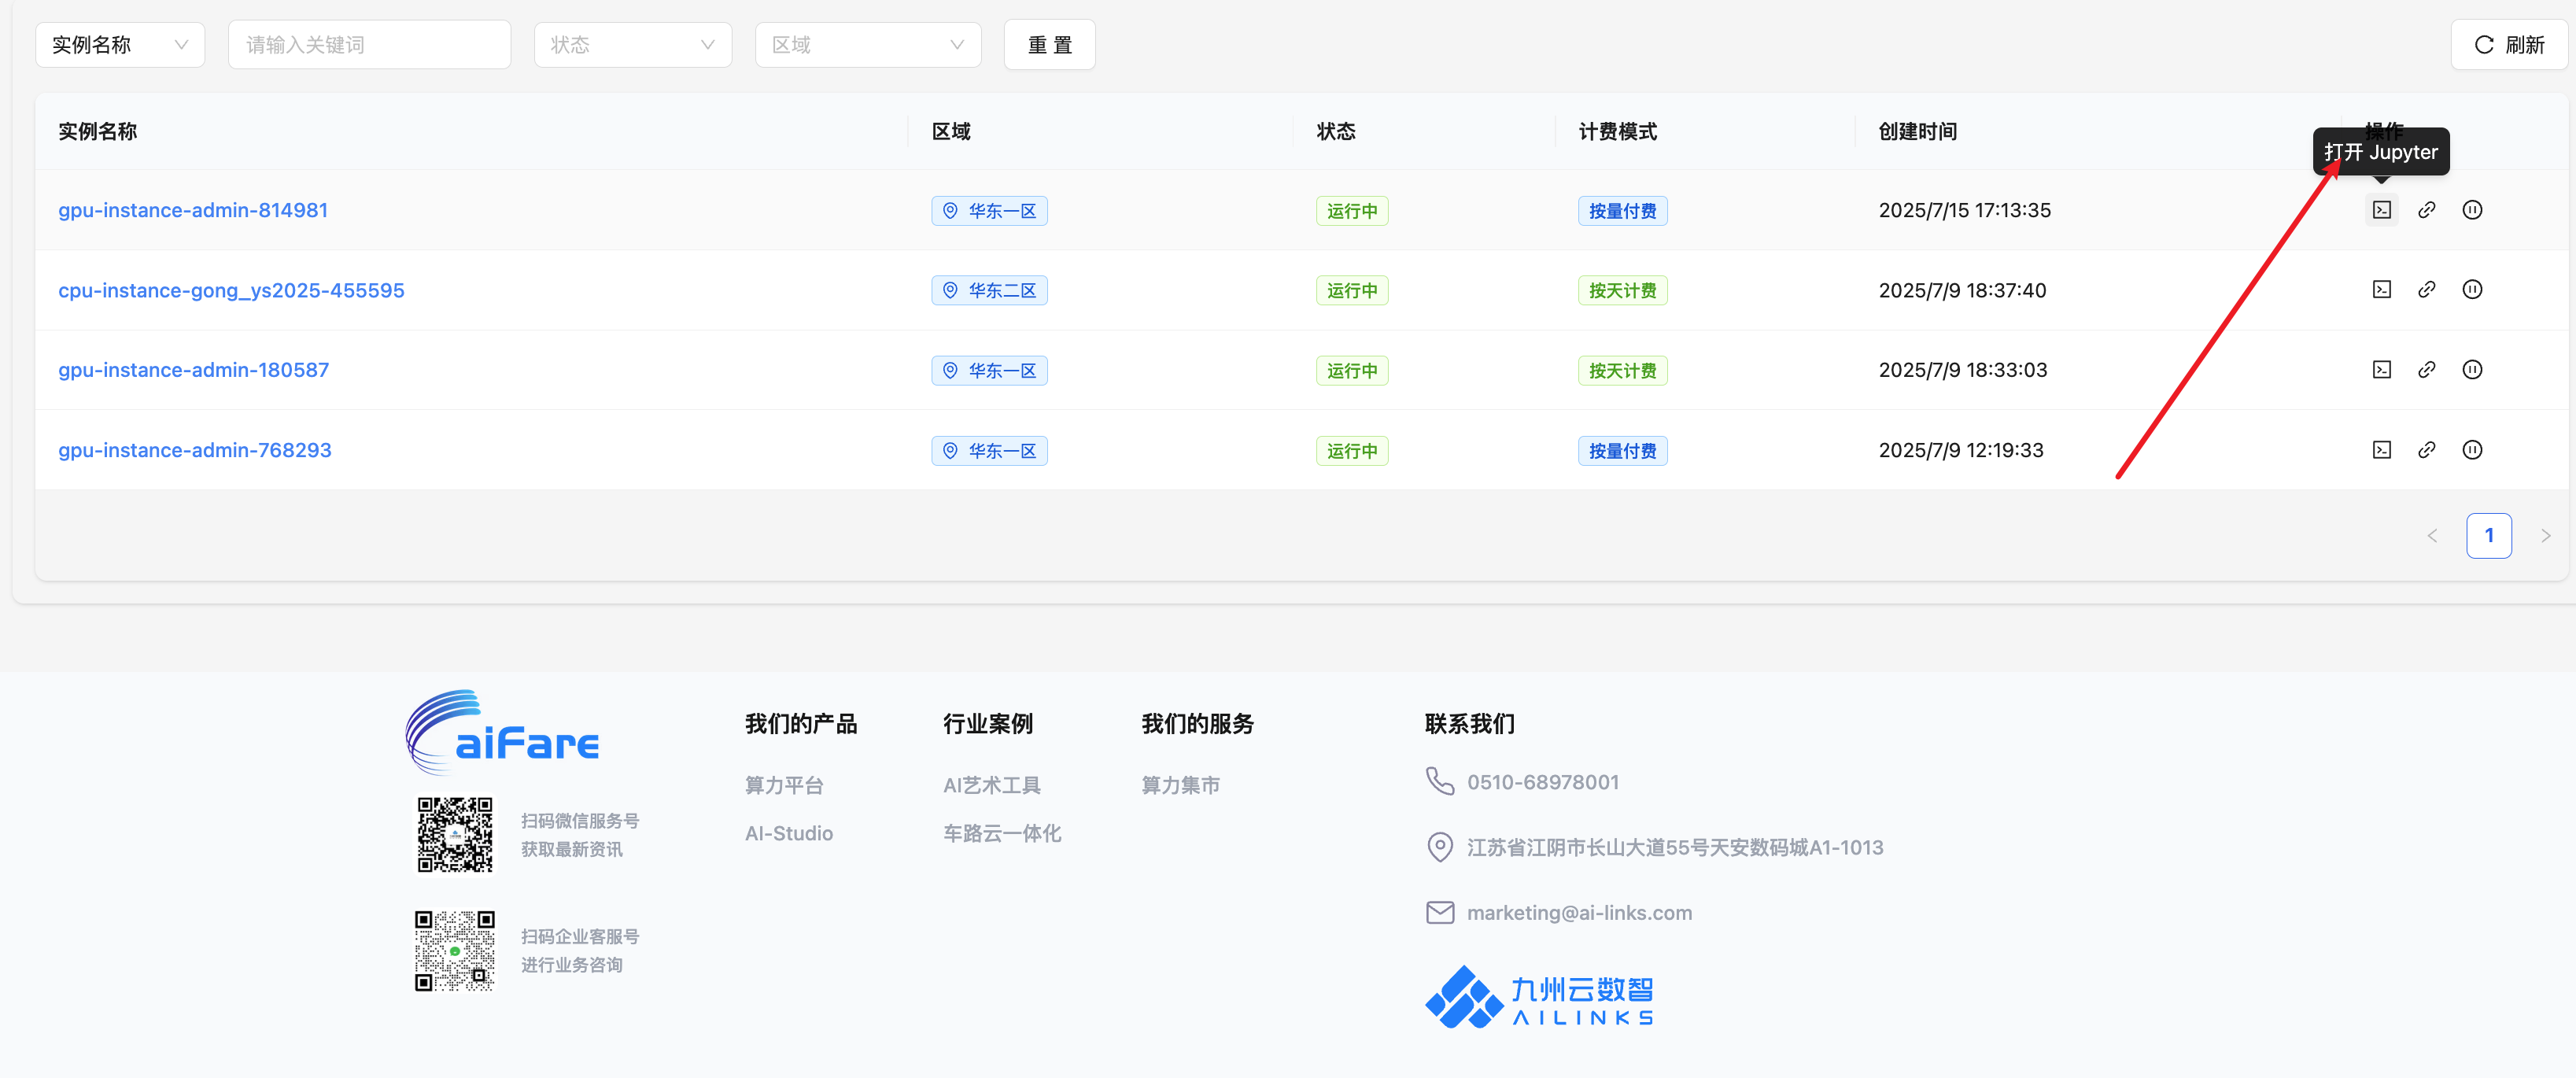Screen dimensions: 2576x1078
Task: Select page 1 in the pagination control
Action: pos(2490,535)
